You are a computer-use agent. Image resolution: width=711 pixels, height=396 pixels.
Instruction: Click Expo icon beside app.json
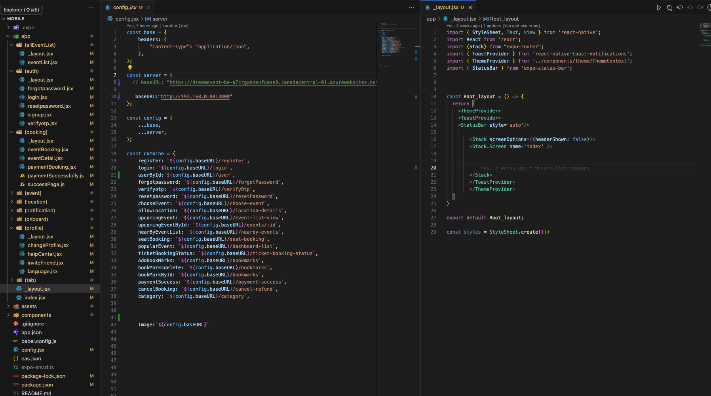pos(16,332)
